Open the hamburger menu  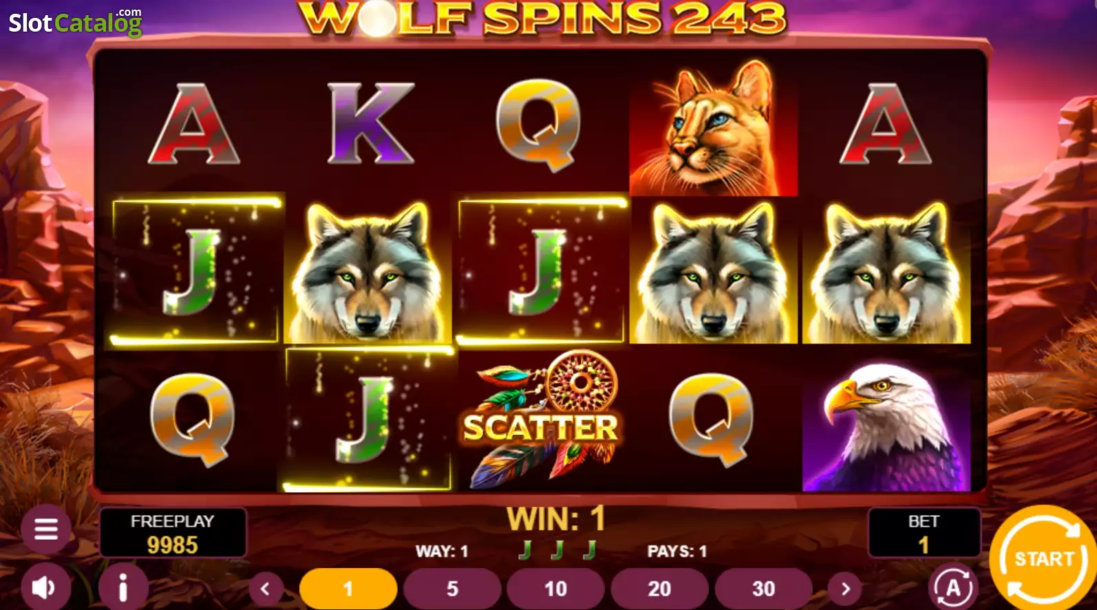click(46, 529)
